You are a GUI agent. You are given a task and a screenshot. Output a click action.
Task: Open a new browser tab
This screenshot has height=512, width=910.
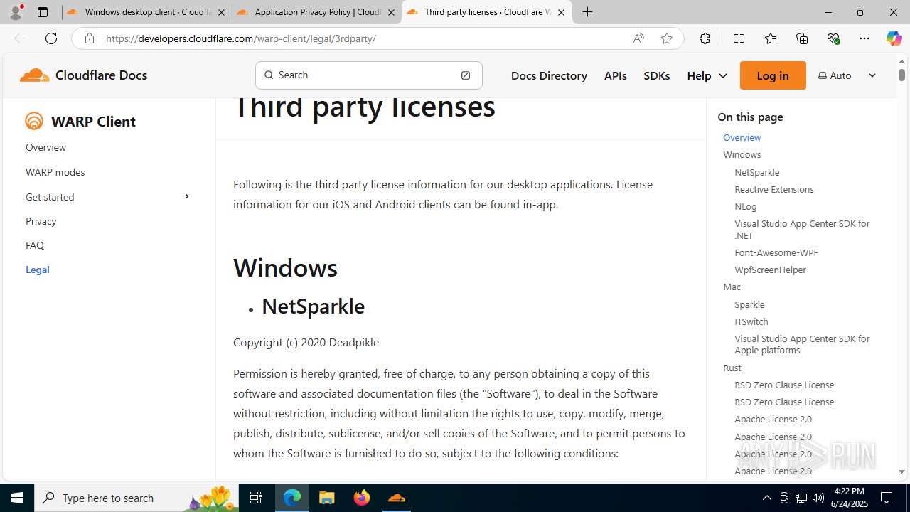tap(587, 12)
